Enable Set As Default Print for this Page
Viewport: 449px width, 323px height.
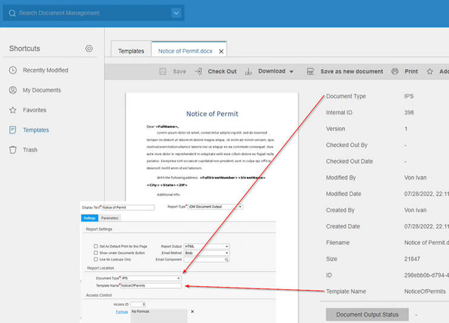(96, 247)
